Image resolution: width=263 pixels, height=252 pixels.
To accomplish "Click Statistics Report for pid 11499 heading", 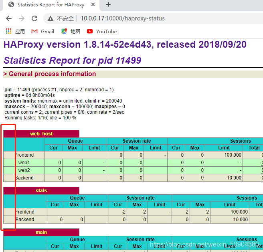I will [x=73, y=60].
